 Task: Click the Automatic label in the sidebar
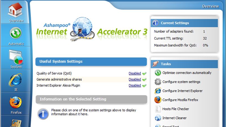[x=16, y=44]
